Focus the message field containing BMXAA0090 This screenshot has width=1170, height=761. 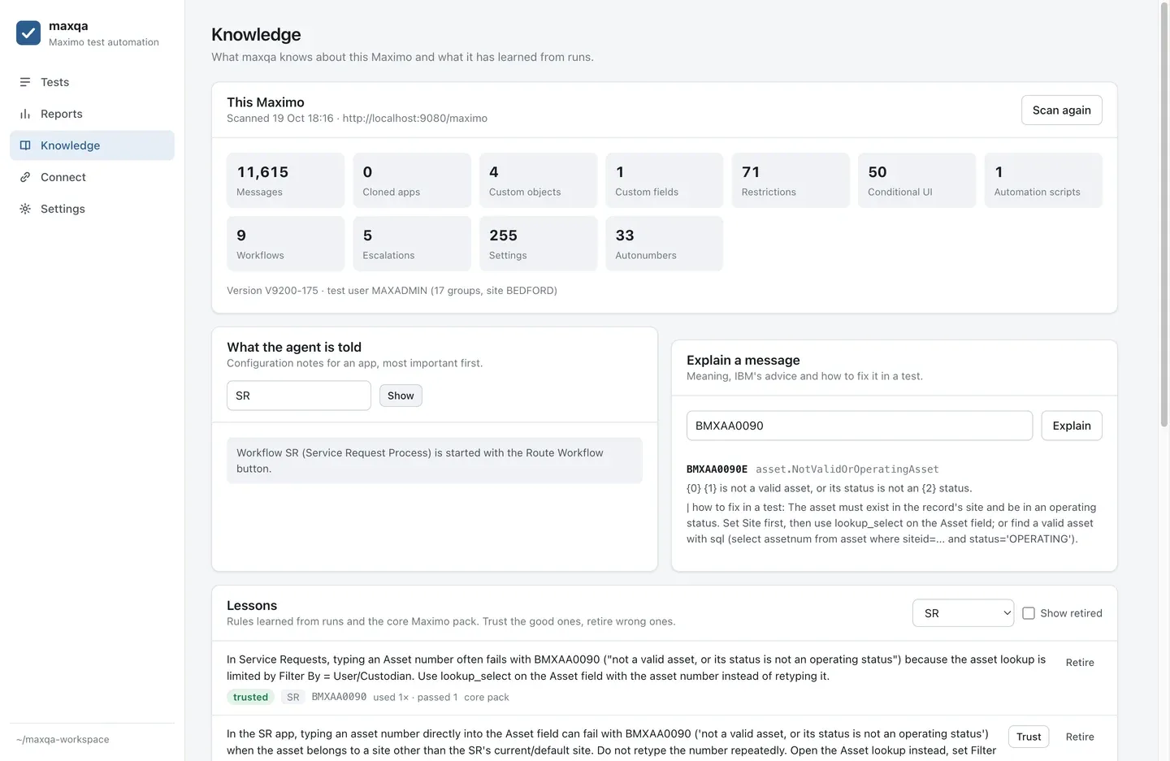point(860,426)
